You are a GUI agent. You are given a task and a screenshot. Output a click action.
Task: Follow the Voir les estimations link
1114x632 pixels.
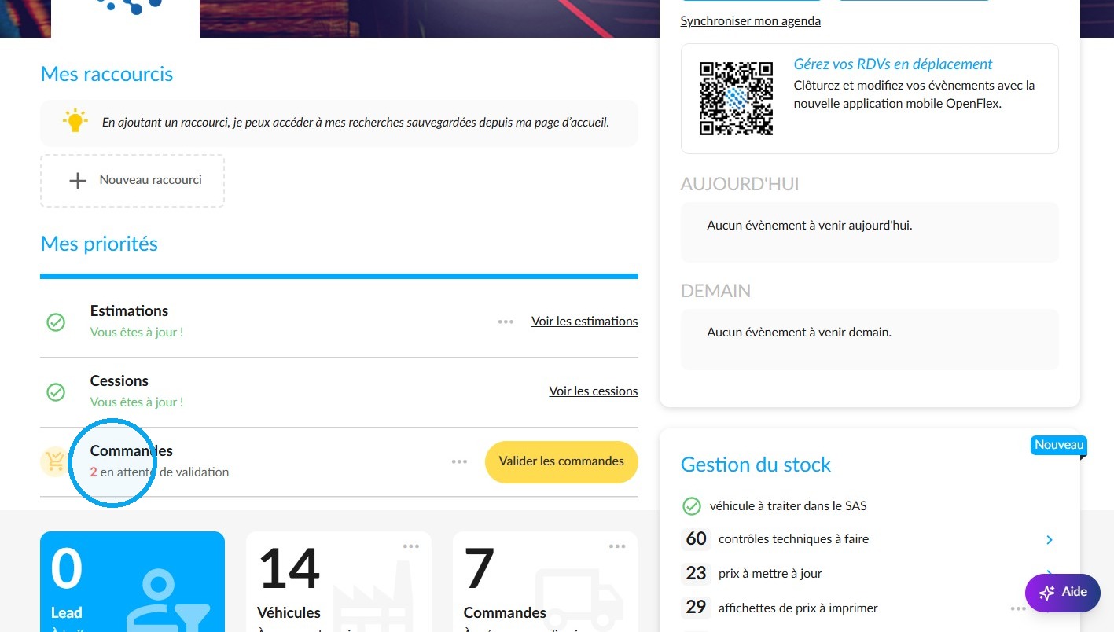tap(585, 322)
